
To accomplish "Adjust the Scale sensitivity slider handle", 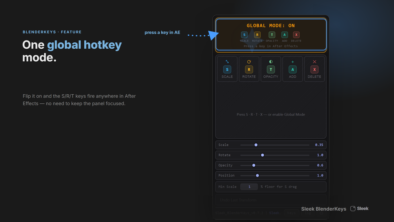I will (256, 145).
